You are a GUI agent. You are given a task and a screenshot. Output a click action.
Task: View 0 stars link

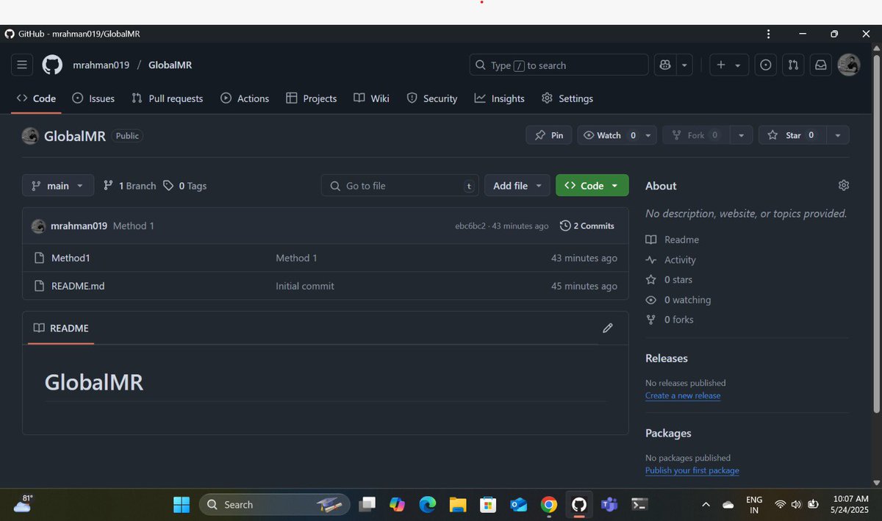pyautogui.click(x=669, y=279)
